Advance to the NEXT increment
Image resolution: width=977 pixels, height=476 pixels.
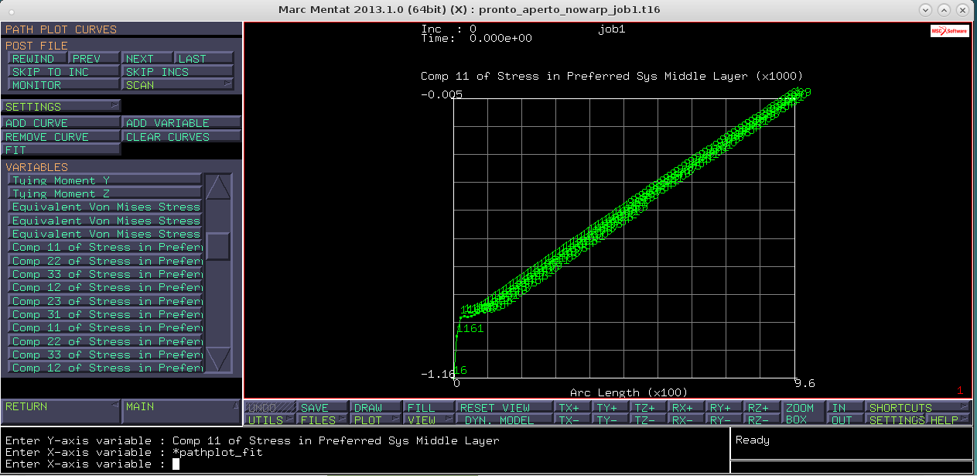pos(149,58)
